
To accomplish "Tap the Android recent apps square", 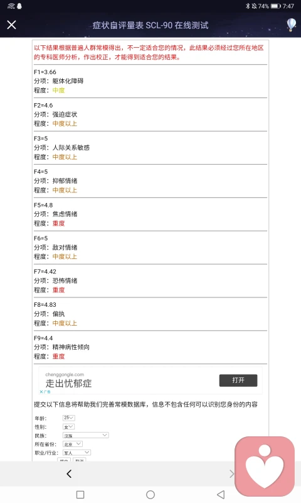I will point(80,495).
